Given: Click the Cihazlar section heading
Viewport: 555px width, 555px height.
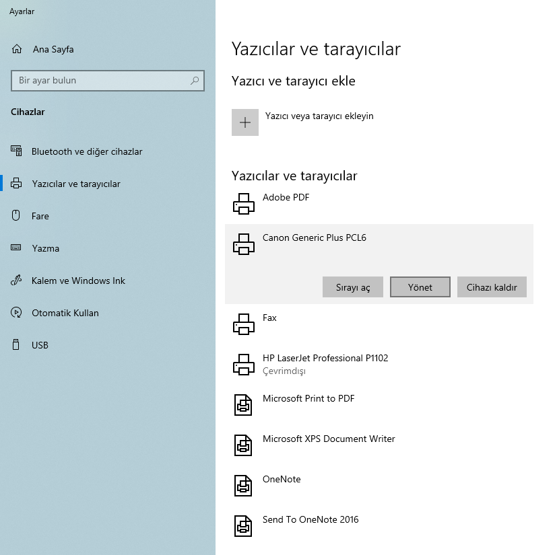Looking at the screenshot, I should pos(28,112).
